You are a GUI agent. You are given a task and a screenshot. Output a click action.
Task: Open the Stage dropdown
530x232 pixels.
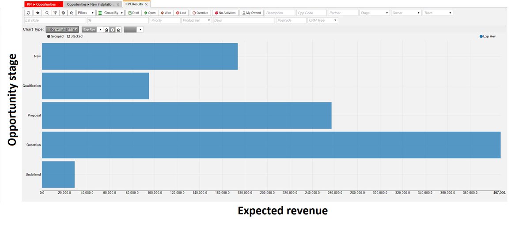point(375,13)
